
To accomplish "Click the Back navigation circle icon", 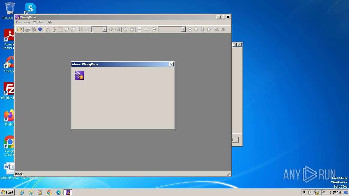I will point(125,29).
